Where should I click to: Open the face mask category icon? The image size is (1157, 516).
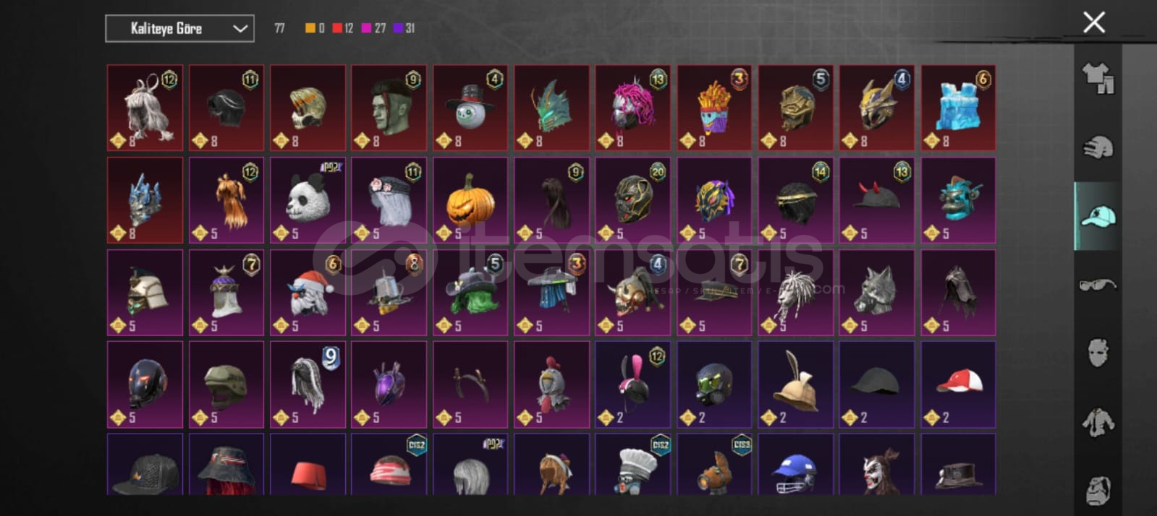point(1098,353)
